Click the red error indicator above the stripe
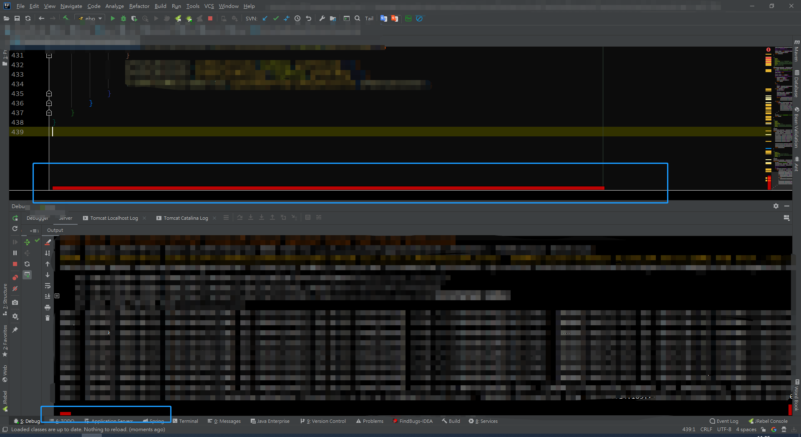This screenshot has height=437, width=801. point(768,50)
